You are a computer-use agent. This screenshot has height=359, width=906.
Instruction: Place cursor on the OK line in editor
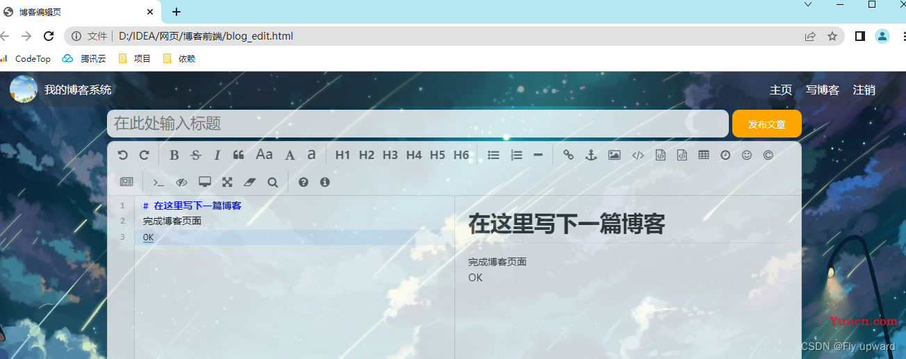pos(148,237)
